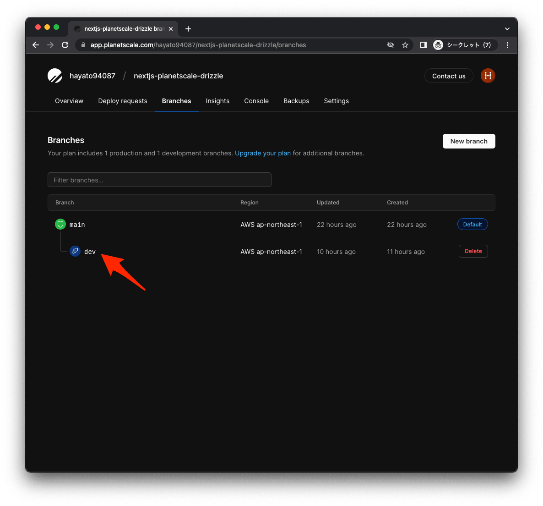This screenshot has height=506, width=543.
Task: Open Chrome's three-dot menu
Action: coord(507,45)
